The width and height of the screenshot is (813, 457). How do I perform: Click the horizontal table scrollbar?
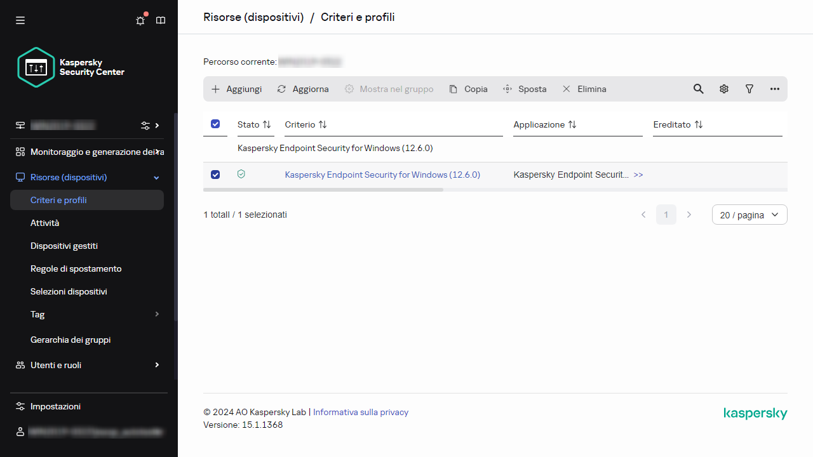(x=323, y=190)
